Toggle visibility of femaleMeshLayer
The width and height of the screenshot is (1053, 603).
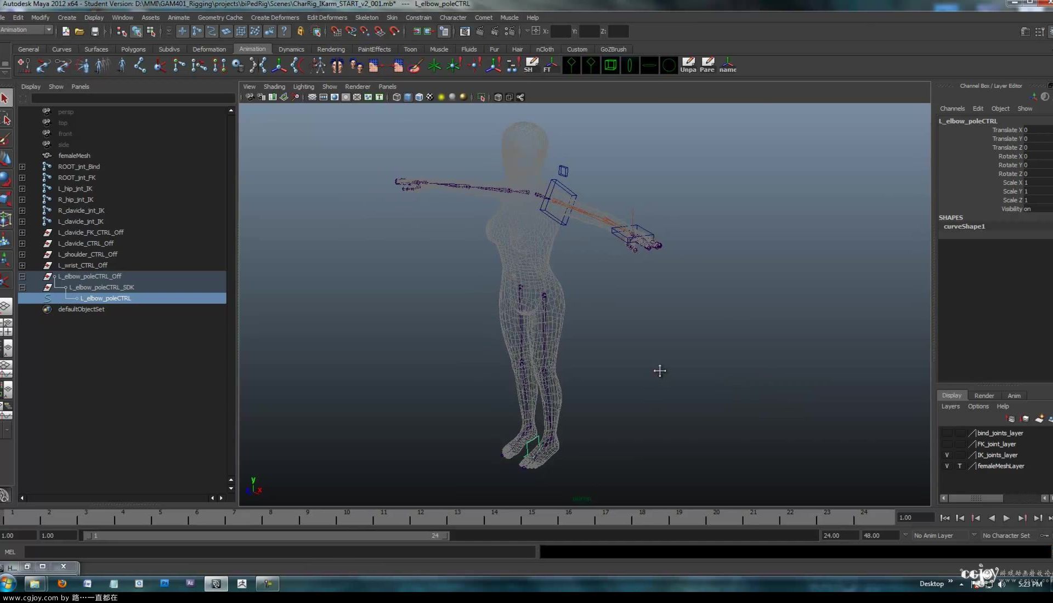click(947, 465)
